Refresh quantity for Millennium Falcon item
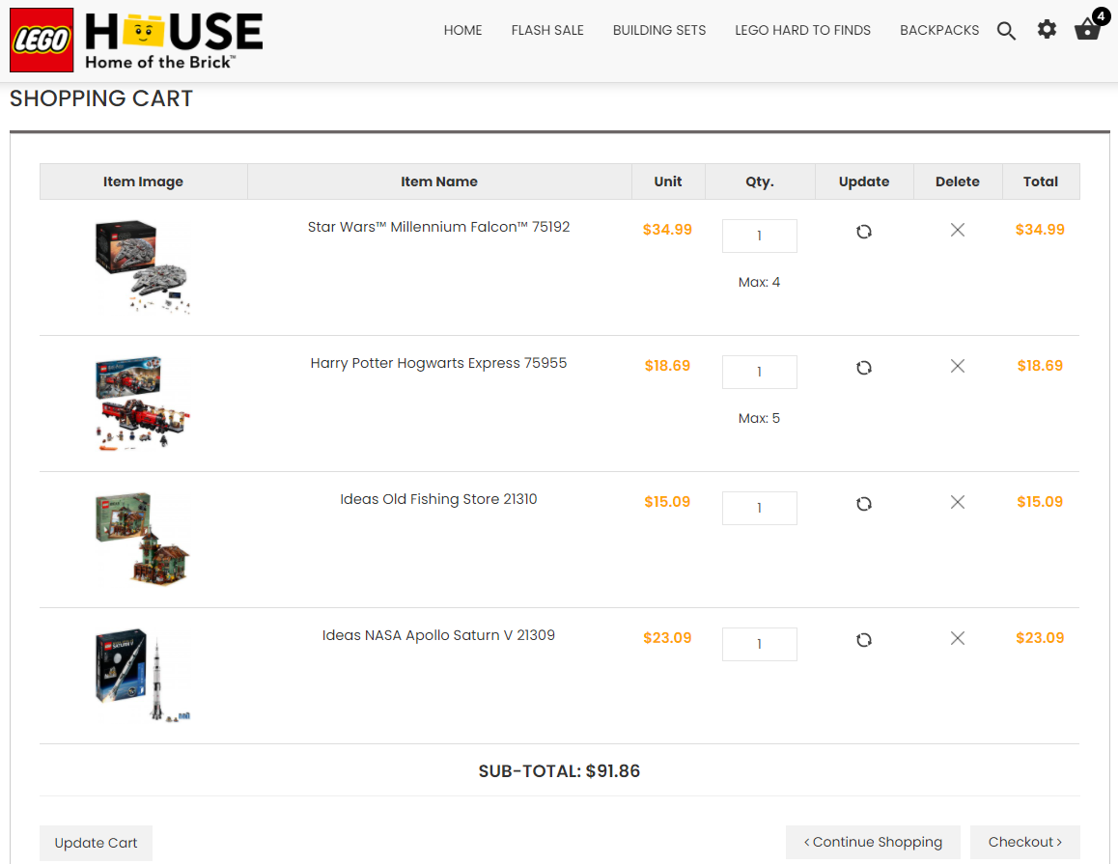This screenshot has width=1118, height=864. coord(864,232)
